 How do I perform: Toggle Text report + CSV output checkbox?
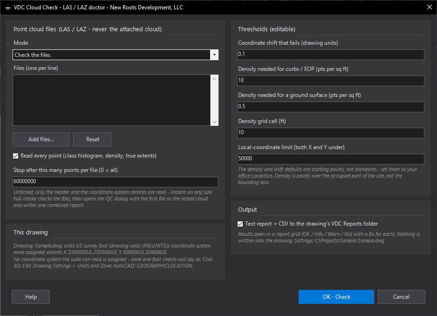pyautogui.click(x=240, y=224)
